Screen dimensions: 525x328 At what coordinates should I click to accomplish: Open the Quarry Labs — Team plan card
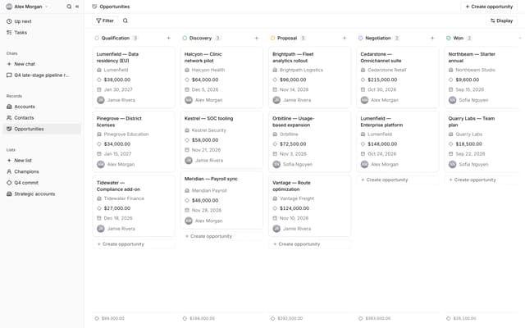click(x=482, y=142)
